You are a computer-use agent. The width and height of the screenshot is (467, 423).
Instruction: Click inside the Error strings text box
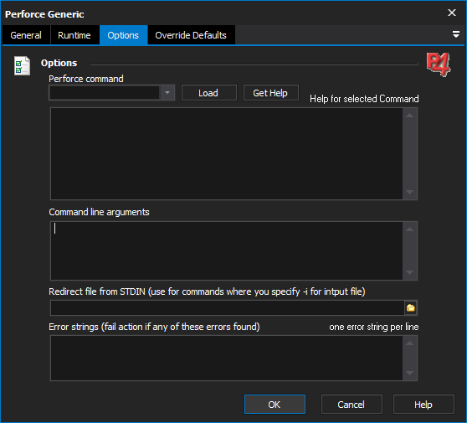tap(227, 358)
